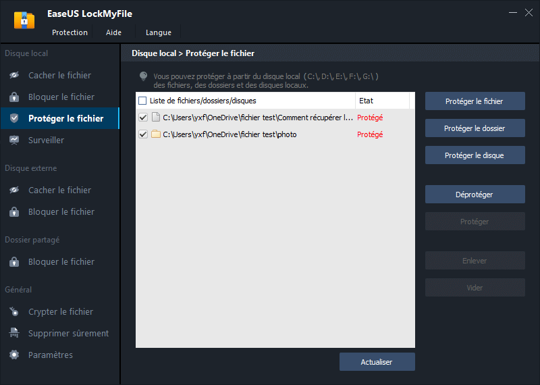Select Protéger le fichier in the sidebar
The width and height of the screenshot is (540, 385).
59,118
